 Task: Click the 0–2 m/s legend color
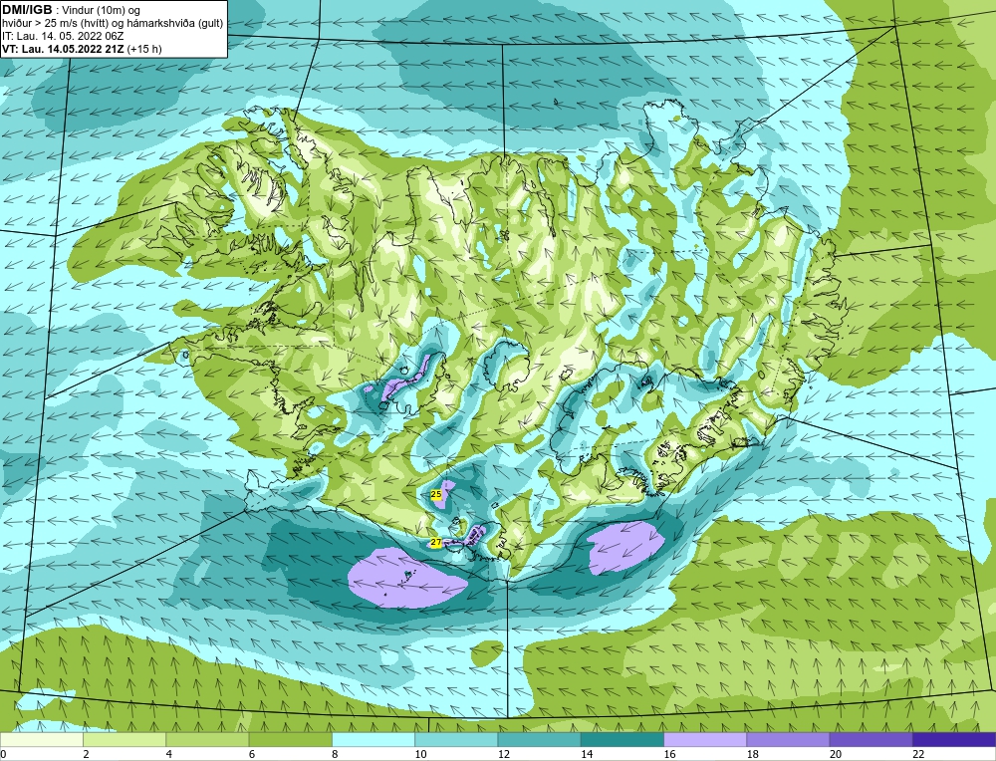click(x=41, y=740)
